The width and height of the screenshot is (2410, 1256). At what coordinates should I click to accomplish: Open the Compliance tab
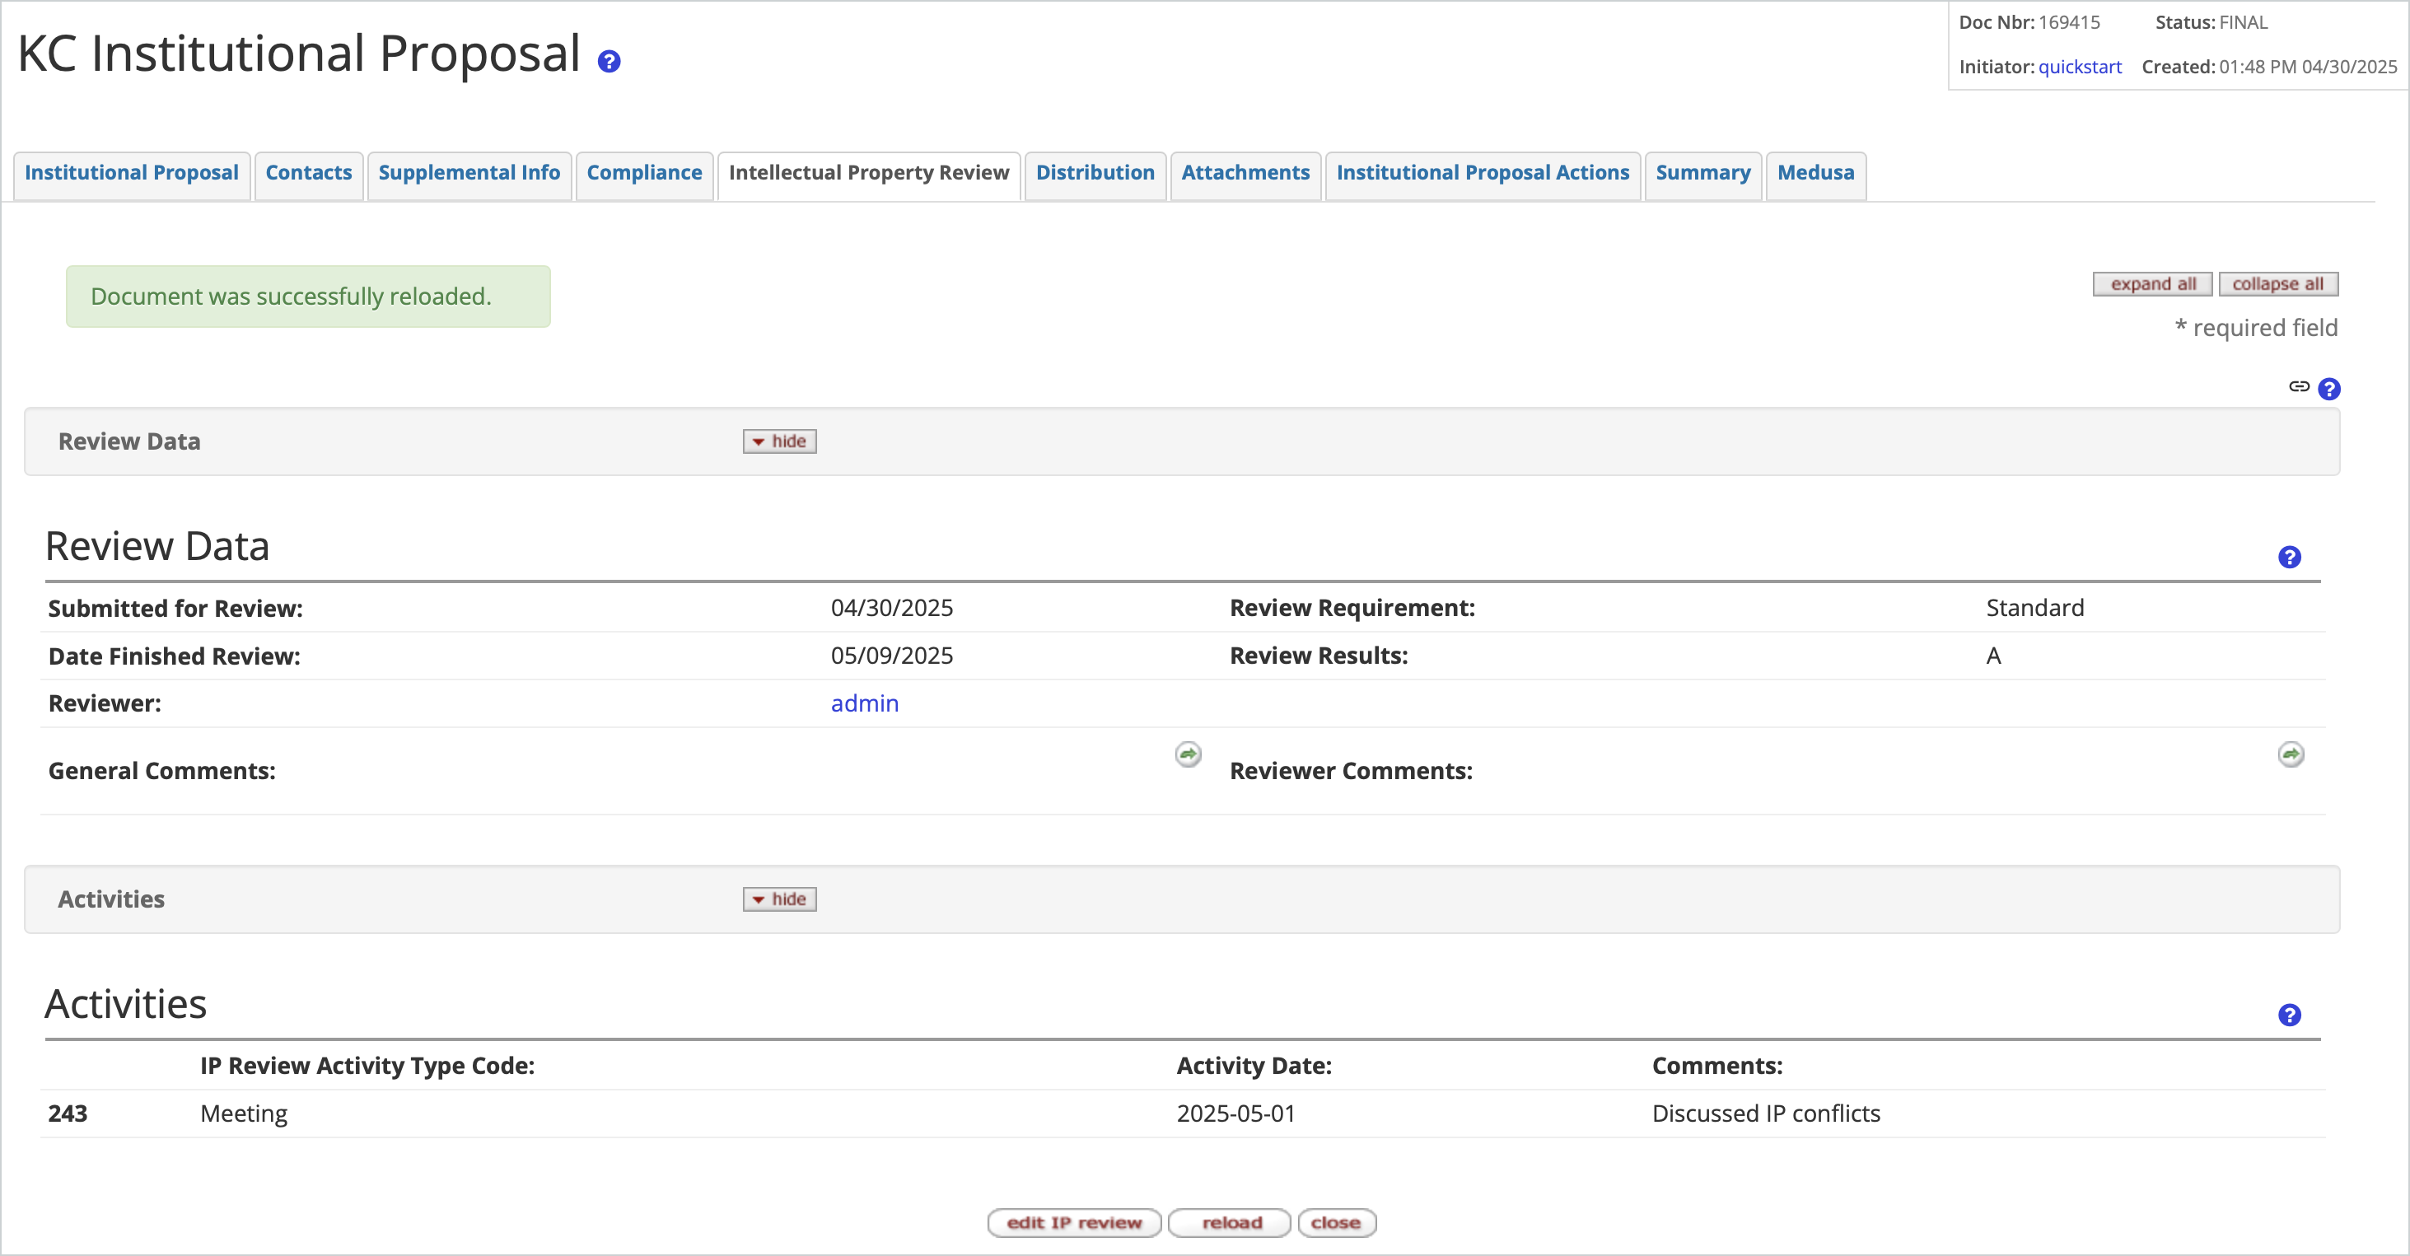click(643, 173)
